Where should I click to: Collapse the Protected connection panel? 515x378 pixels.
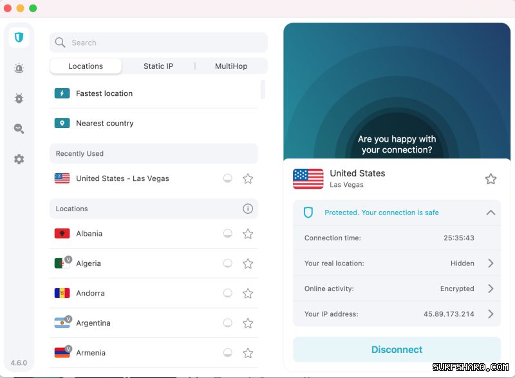pos(491,213)
